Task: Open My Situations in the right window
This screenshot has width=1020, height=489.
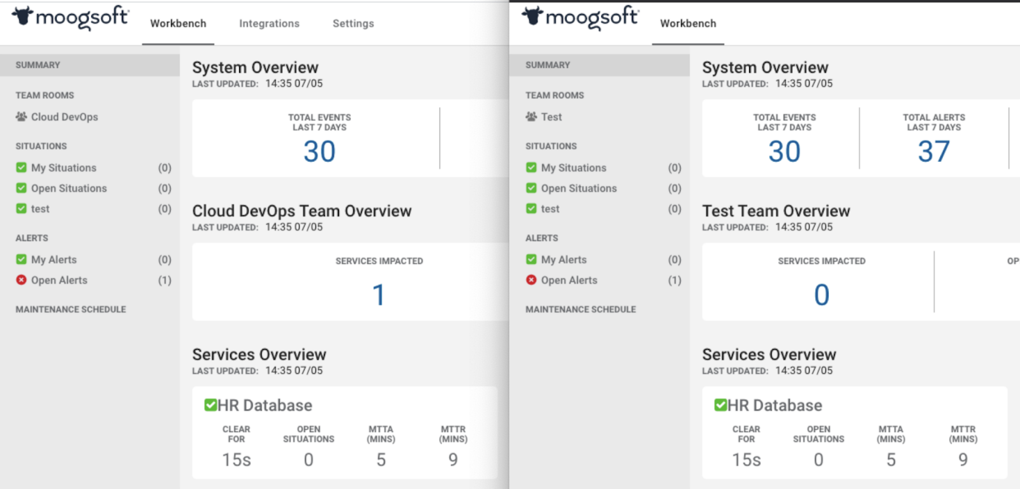Action: (x=574, y=168)
